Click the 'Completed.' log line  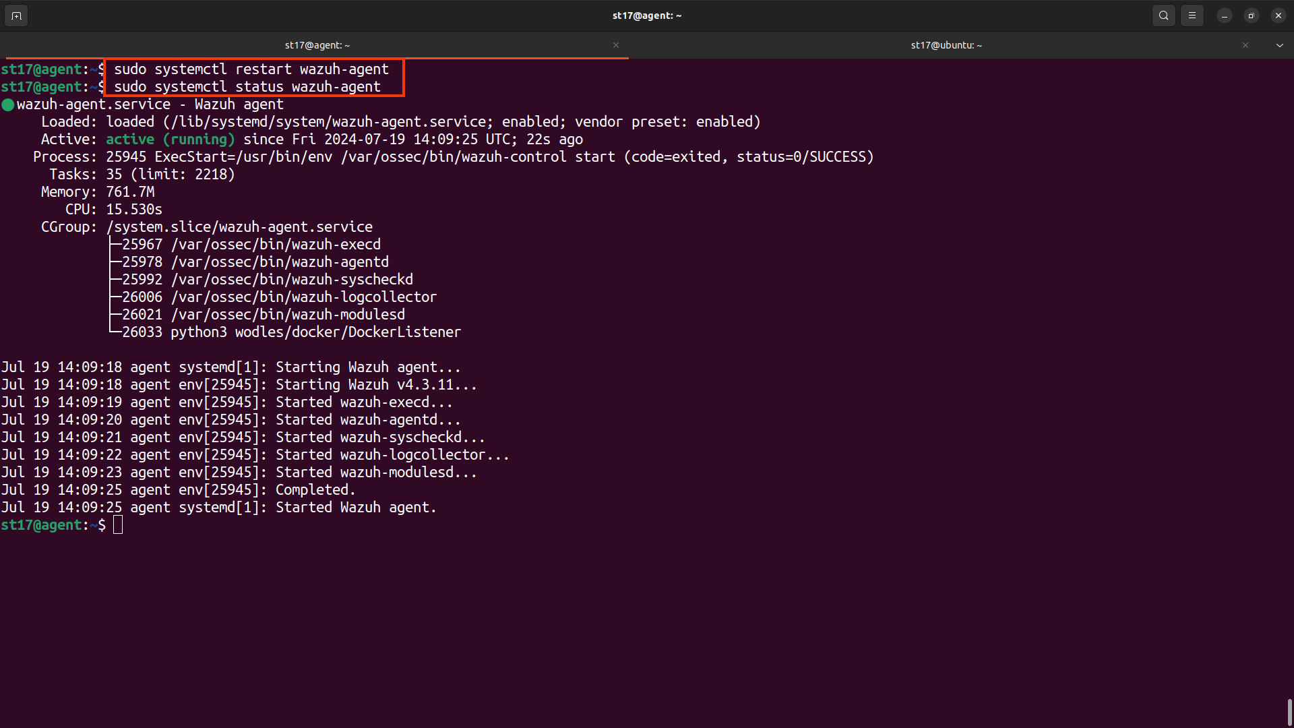tap(179, 490)
